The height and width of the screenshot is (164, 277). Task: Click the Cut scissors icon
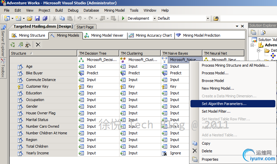coord(54,18)
